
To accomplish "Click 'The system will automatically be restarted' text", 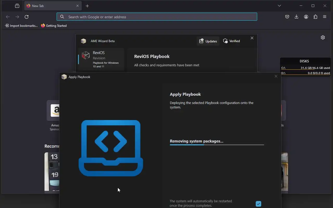I will pos(201,203).
